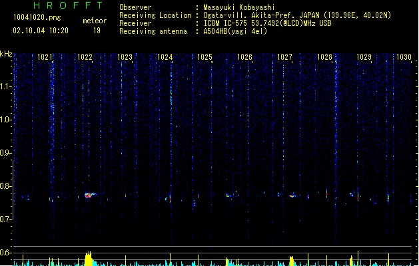The image size is (419, 266).
Task: Click the 0.7 frequency axis label
Action: 5,219
